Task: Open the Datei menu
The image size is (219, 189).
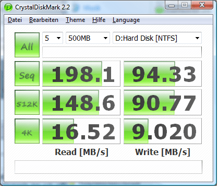Action: tap(15, 20)
